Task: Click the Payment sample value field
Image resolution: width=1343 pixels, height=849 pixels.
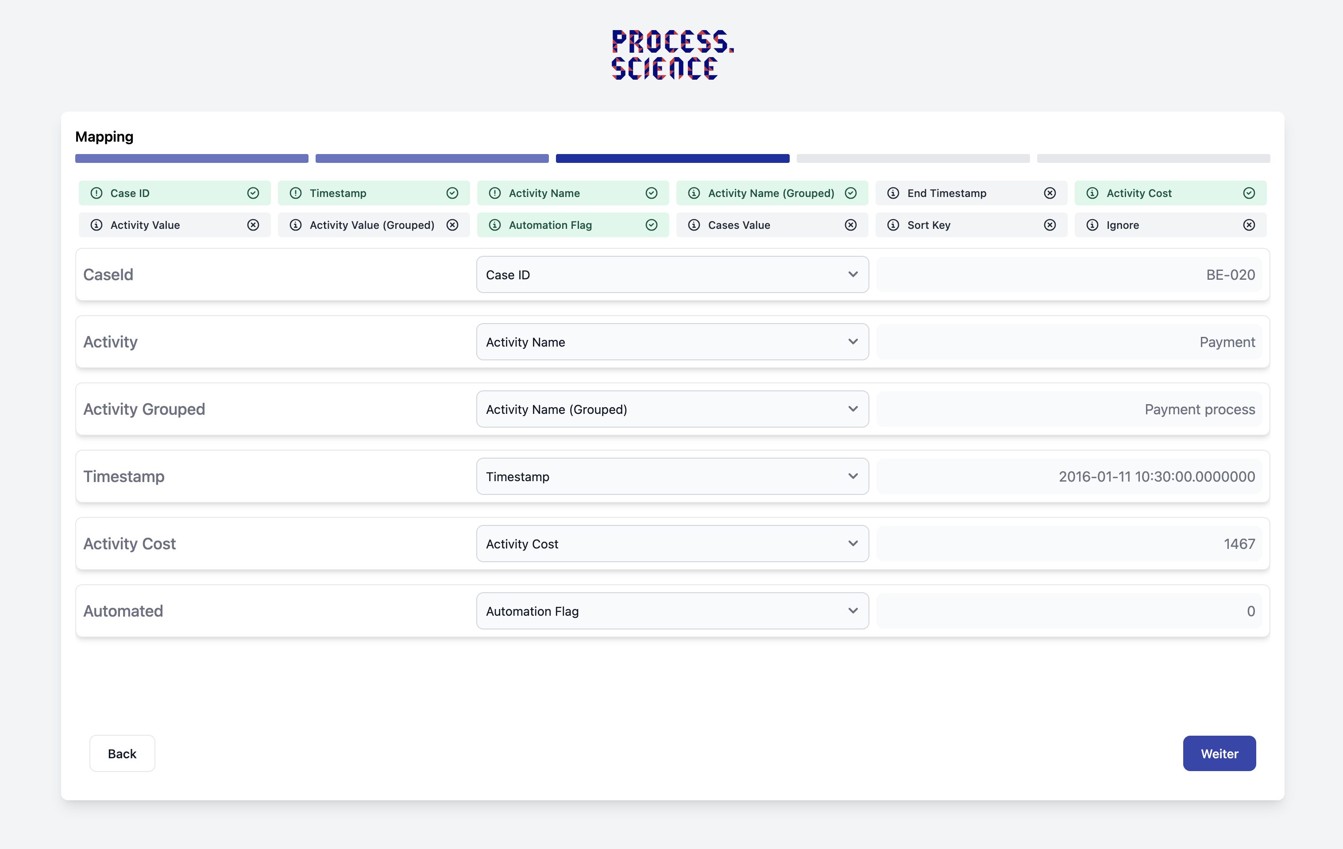Action: coord(1069,342)
